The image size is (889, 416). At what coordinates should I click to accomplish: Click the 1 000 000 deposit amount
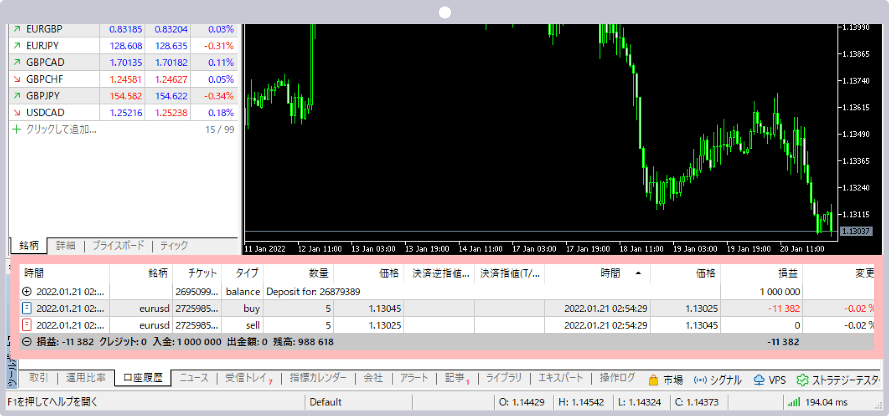[780, 292]
